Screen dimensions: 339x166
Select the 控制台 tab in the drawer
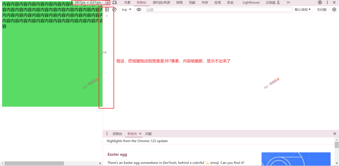pos(117,134)
